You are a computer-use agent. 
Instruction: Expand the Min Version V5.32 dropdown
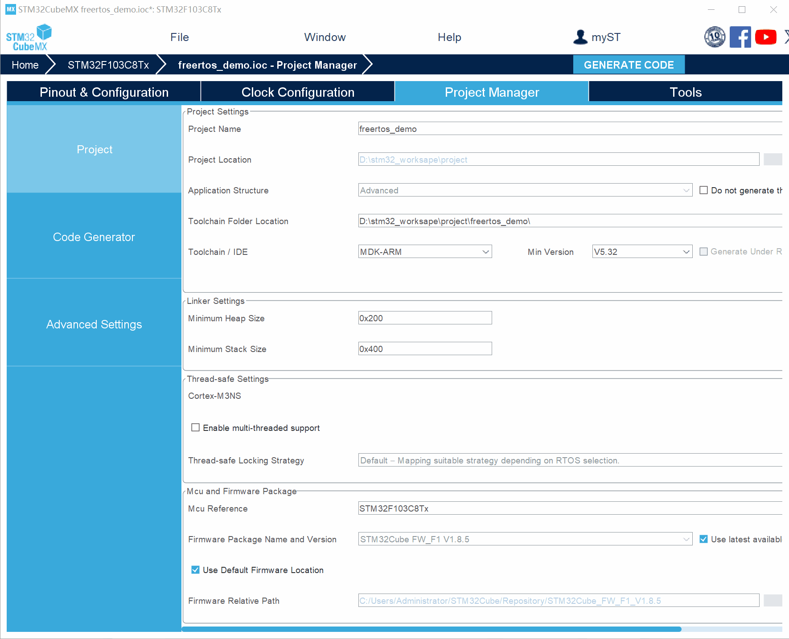[642, 252]
